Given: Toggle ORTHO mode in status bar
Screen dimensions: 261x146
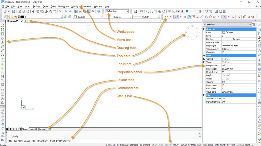Looking at the screenshot, I should (x=168, y=145).
